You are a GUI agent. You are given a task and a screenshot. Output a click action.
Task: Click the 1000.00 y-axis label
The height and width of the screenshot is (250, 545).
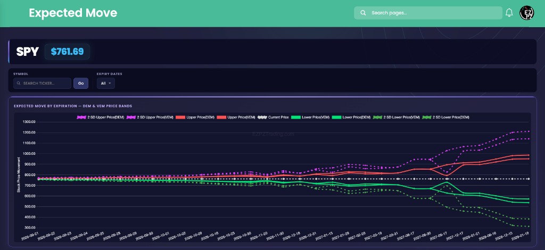(29, 154)
